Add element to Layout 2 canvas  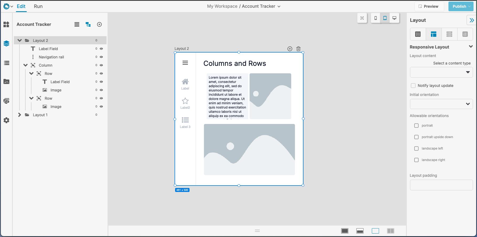pos(290,49)
